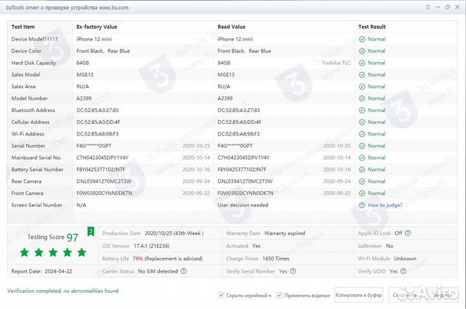Select ex-factory rear camera DNL03941270MC2T3W
This screenshot has width=466, height=309.
point(104,181)
